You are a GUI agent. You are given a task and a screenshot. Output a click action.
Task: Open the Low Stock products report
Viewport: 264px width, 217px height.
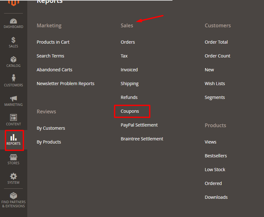[x=215, y=170]
